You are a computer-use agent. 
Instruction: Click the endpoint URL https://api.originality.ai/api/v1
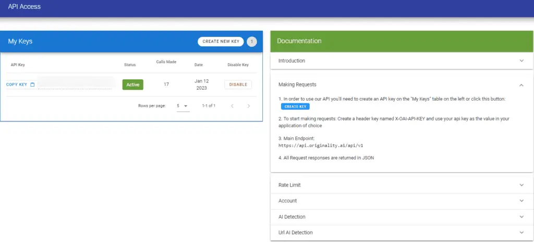click(321, 145)
